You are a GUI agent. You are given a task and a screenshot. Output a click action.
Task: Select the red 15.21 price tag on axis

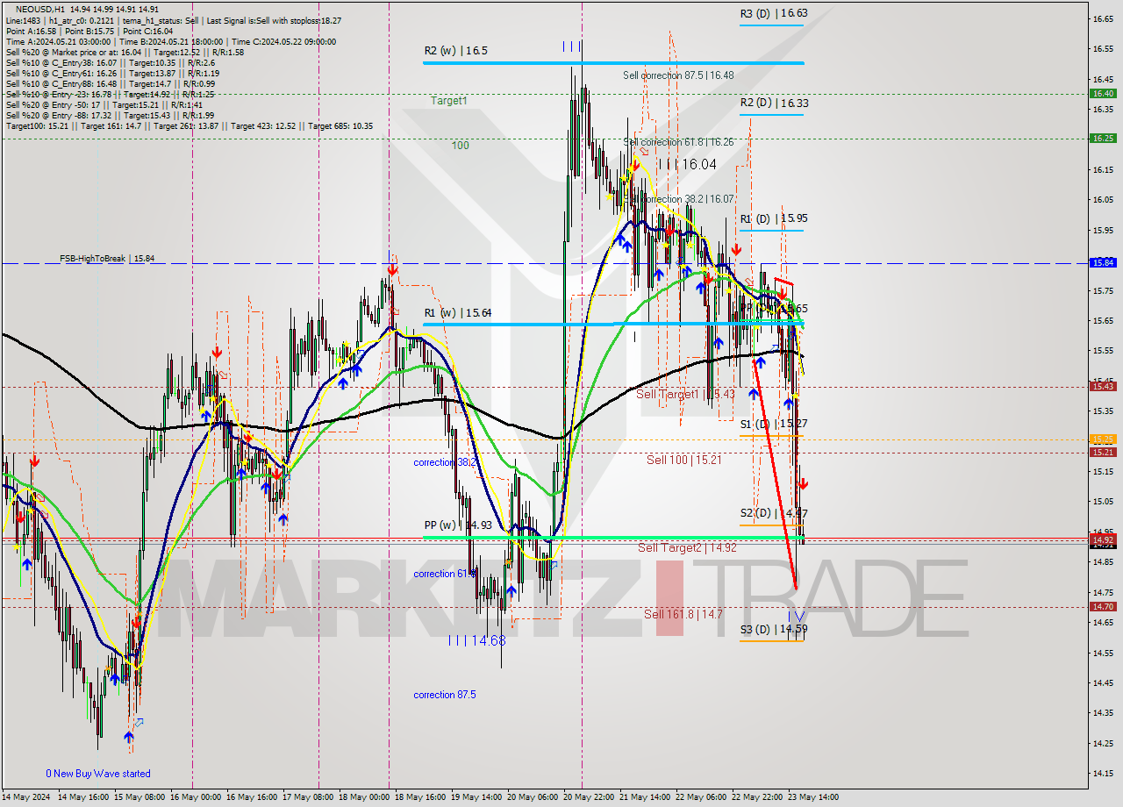(x=1103, y=453)
